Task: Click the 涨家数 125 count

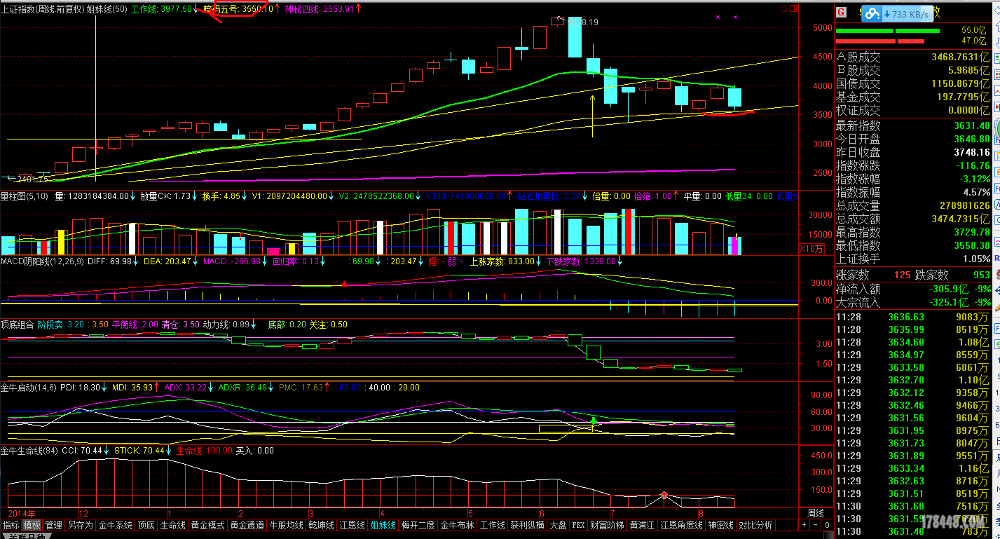Action: (x=903, y=275)
